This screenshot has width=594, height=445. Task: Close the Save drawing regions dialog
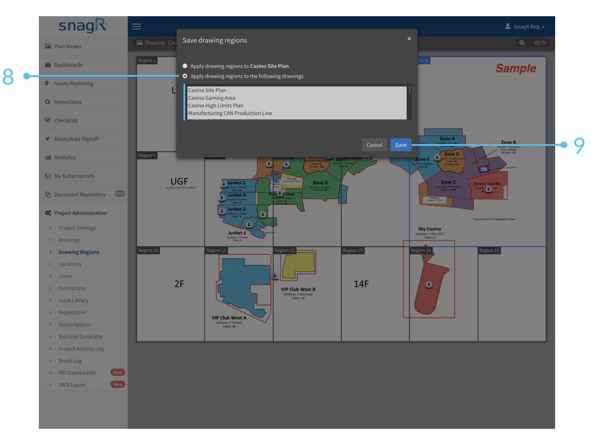[409, 39]
